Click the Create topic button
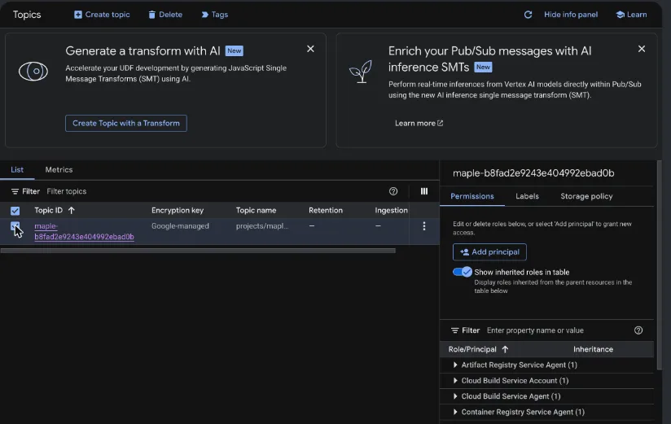The width and height of the screenshot is (671, 424). pyautogui.click(x=102, y=15)
